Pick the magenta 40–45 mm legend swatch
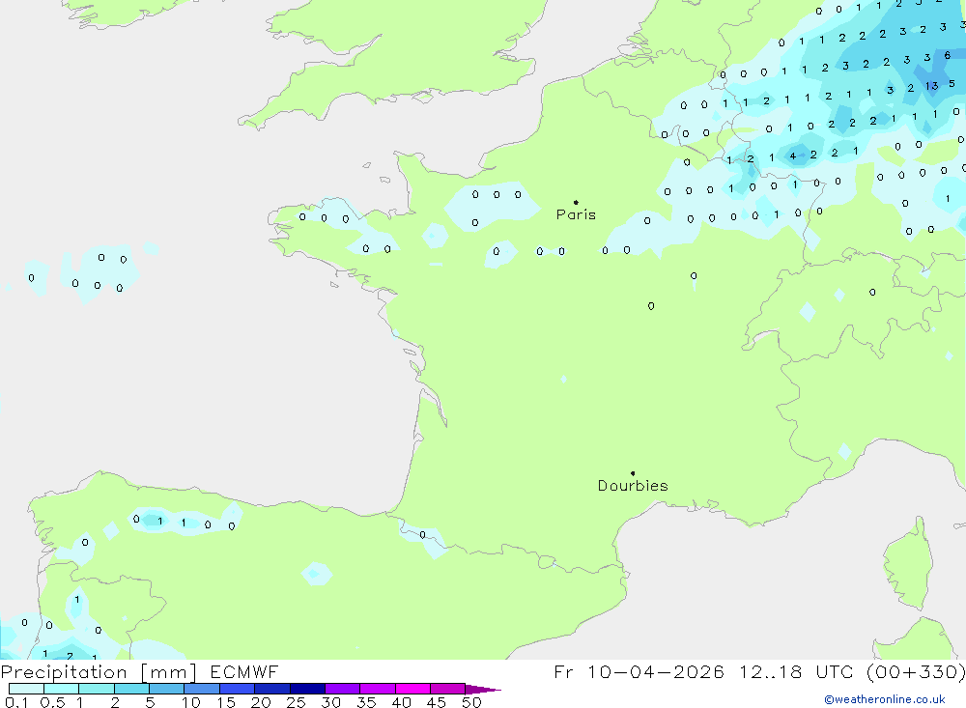The height and width of the screenshot is (708, 966). coord(412,689)
